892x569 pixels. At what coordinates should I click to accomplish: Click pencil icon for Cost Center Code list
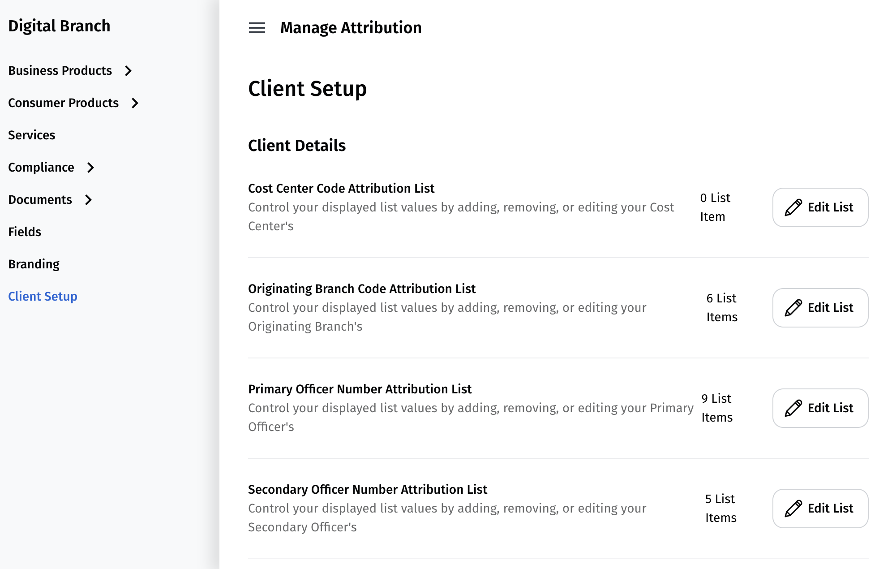point(793,207)
